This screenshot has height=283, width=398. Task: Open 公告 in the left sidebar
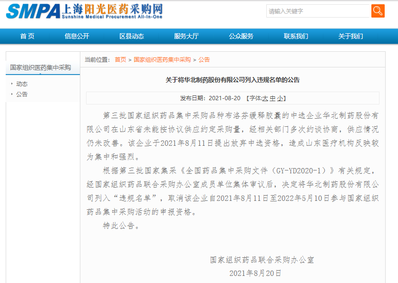point(22,94)
